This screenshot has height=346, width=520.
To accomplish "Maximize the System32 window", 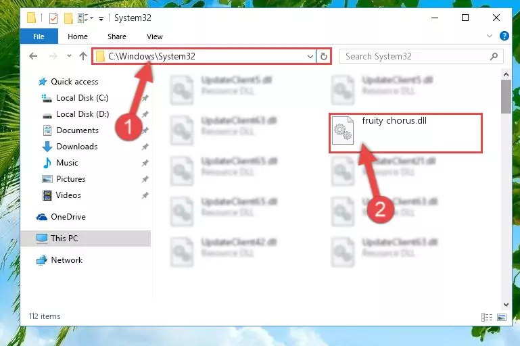I will [x=465, y=18].
